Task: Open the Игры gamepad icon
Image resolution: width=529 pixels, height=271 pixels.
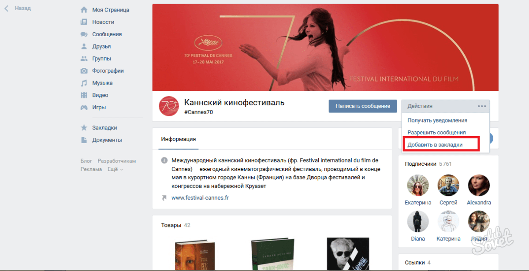Action: click(x=84, y=108)
